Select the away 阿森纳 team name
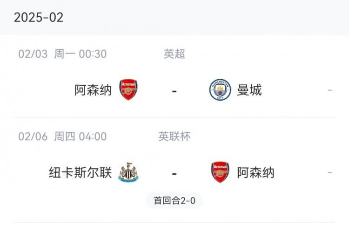This screenshot has height=225, width=349. tap(255, 173)
